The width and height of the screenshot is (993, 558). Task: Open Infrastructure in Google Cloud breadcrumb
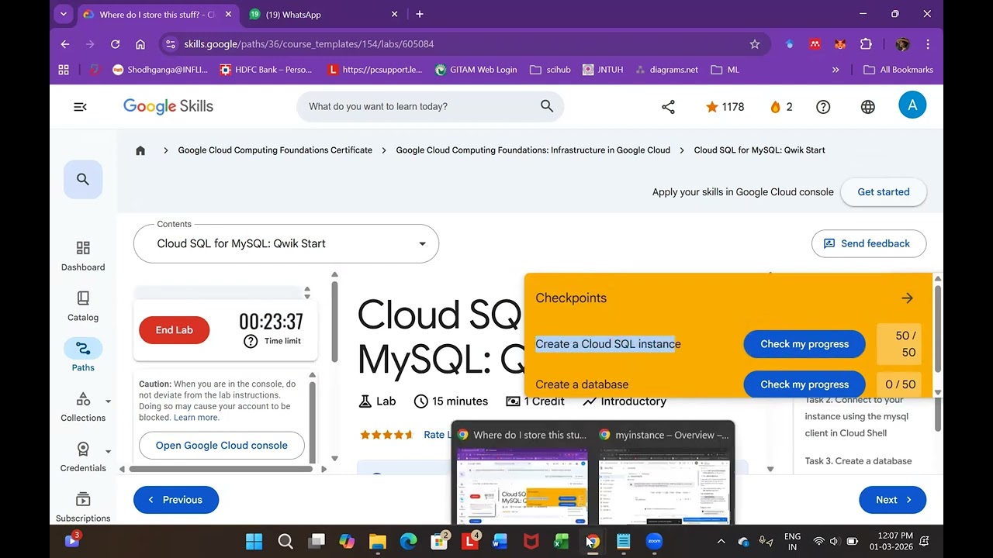tap(533, 150)
